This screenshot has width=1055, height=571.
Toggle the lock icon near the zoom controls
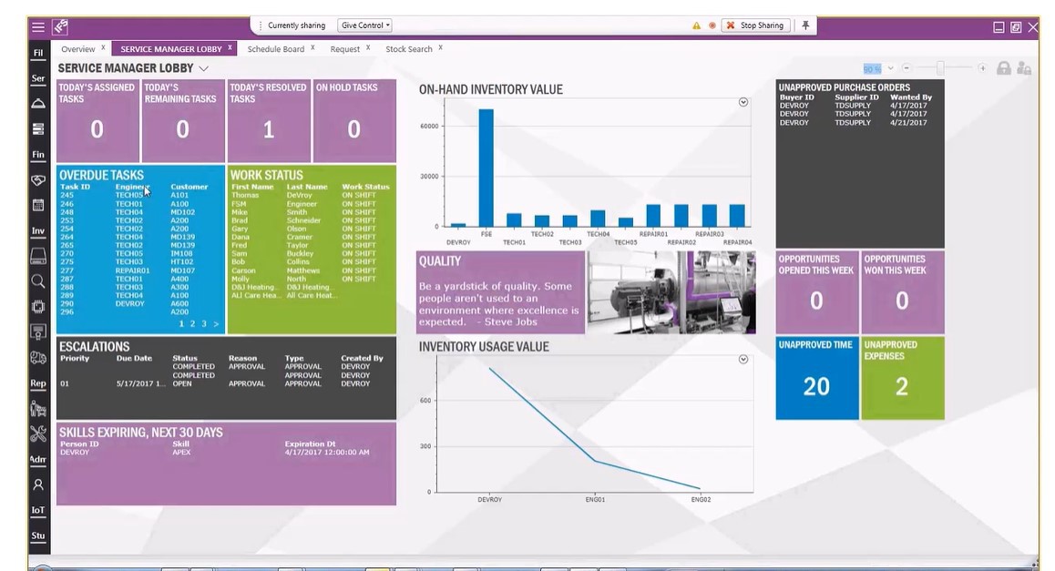[x=1005, y=66]
